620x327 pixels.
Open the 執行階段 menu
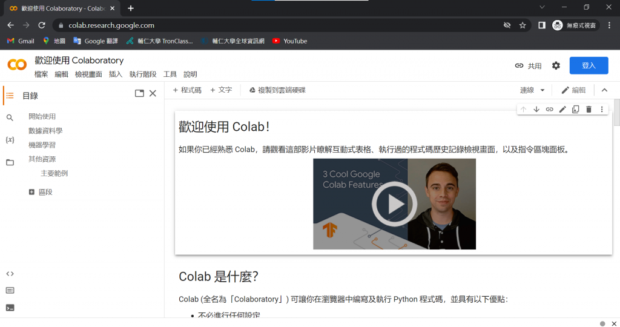point(143,74)
